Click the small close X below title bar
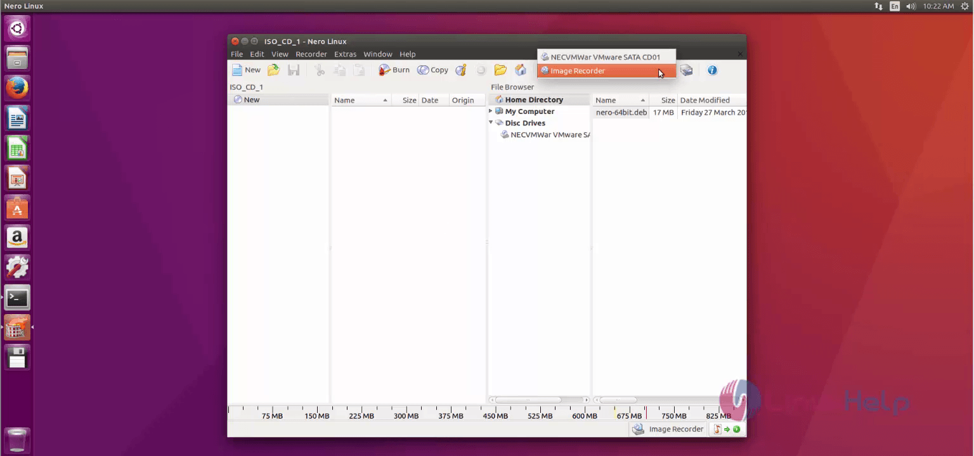This screenshot has width=974, height=456. [740, 54]
